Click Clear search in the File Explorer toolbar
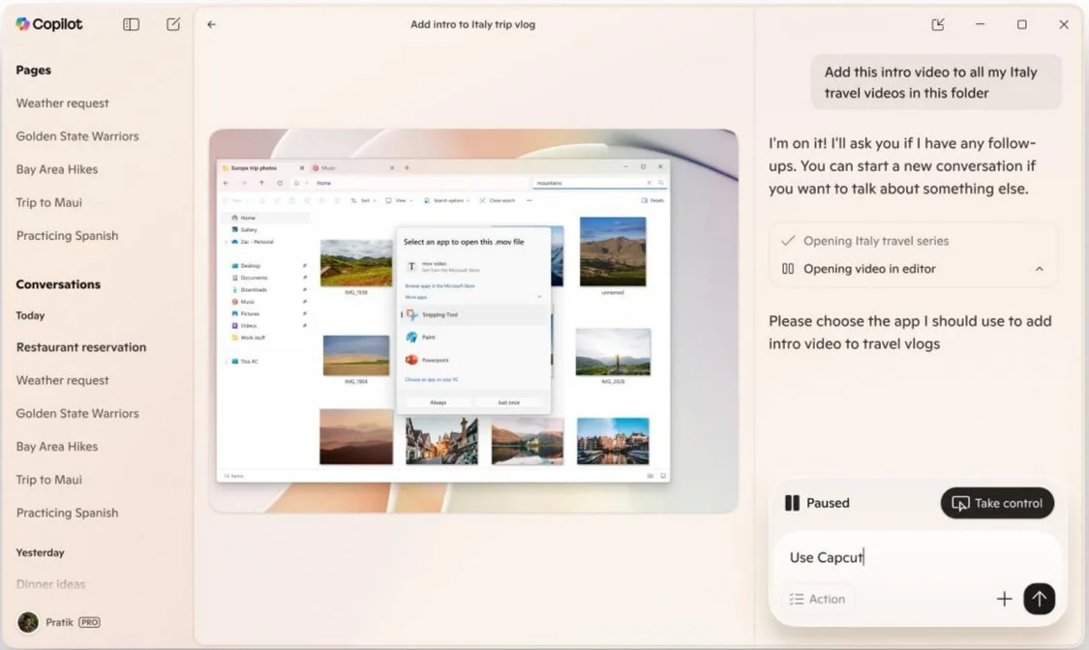This screenshot has height=650, width=1089. (498, 200)
